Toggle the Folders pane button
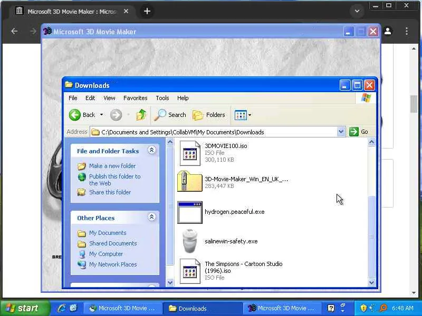422x316 pixels. [209, 115]
